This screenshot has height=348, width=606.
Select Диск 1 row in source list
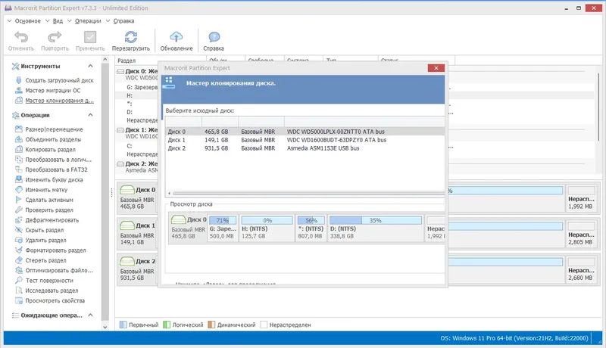[305, 140]
